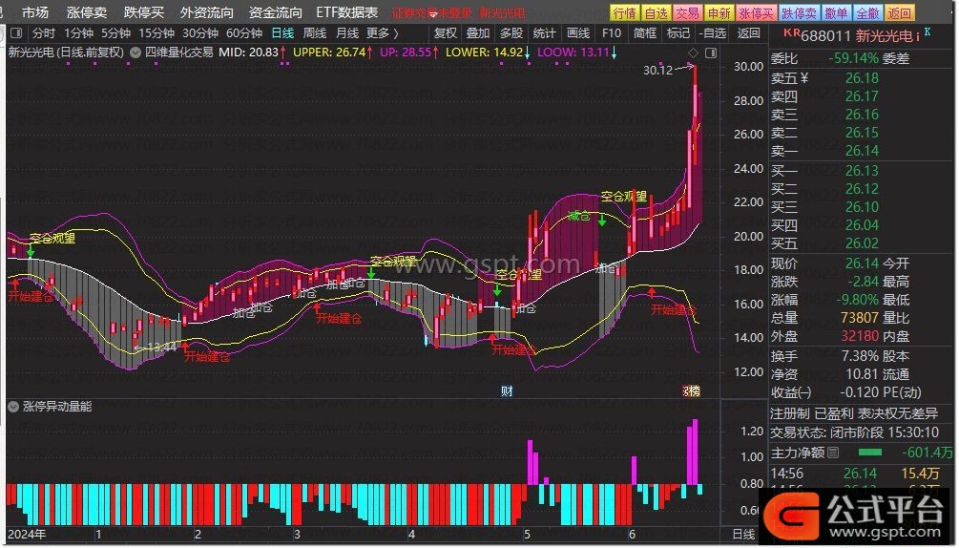Click the blue 跌停卖 button
This screenshot has width=959, height=548.
pos(800,12)
